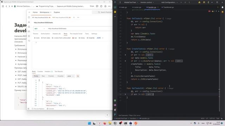Open the response Cookies tab
225x126 pixels.
tap(40, 71)
